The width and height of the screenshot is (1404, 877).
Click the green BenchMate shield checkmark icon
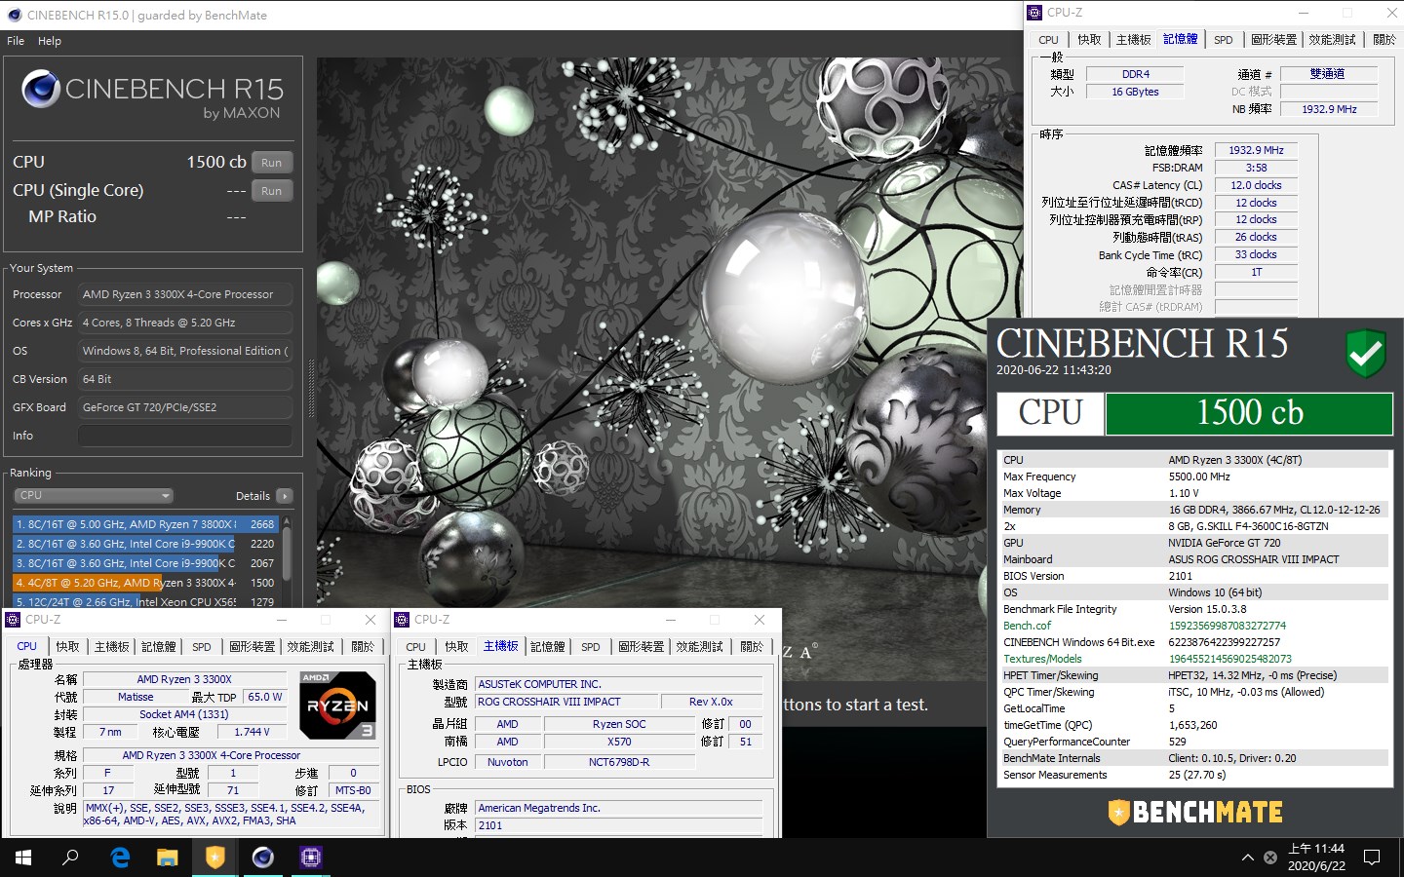(x=1365, y=353)
